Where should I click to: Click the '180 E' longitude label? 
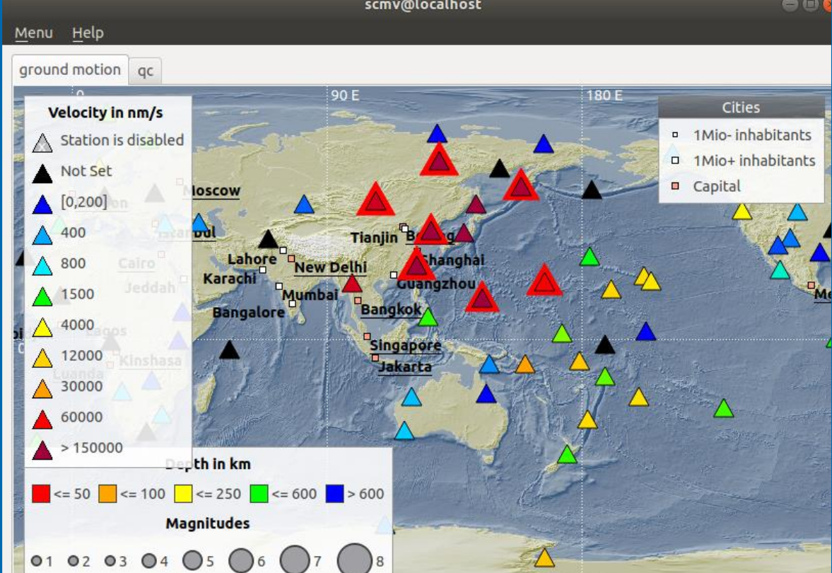(604, 95)
